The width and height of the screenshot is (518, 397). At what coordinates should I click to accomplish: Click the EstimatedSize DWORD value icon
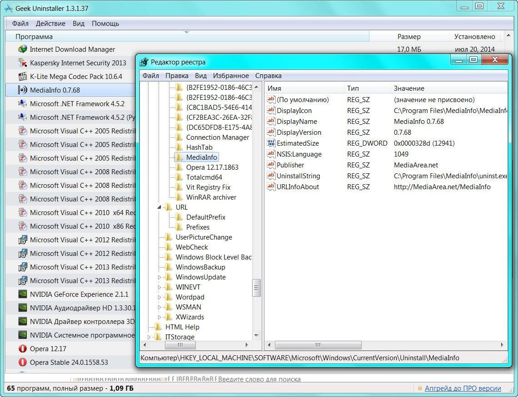(x=271, y=143)
